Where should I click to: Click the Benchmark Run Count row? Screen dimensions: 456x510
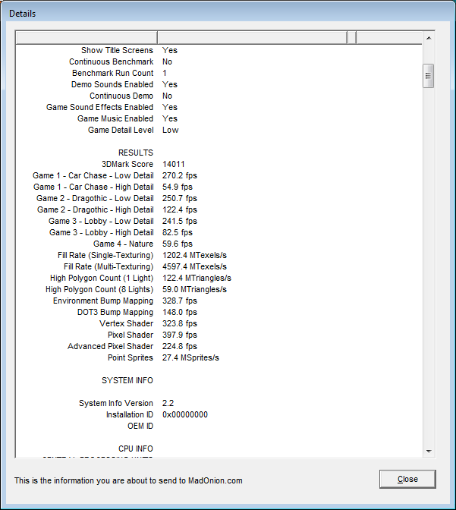(x=112, y=73)
